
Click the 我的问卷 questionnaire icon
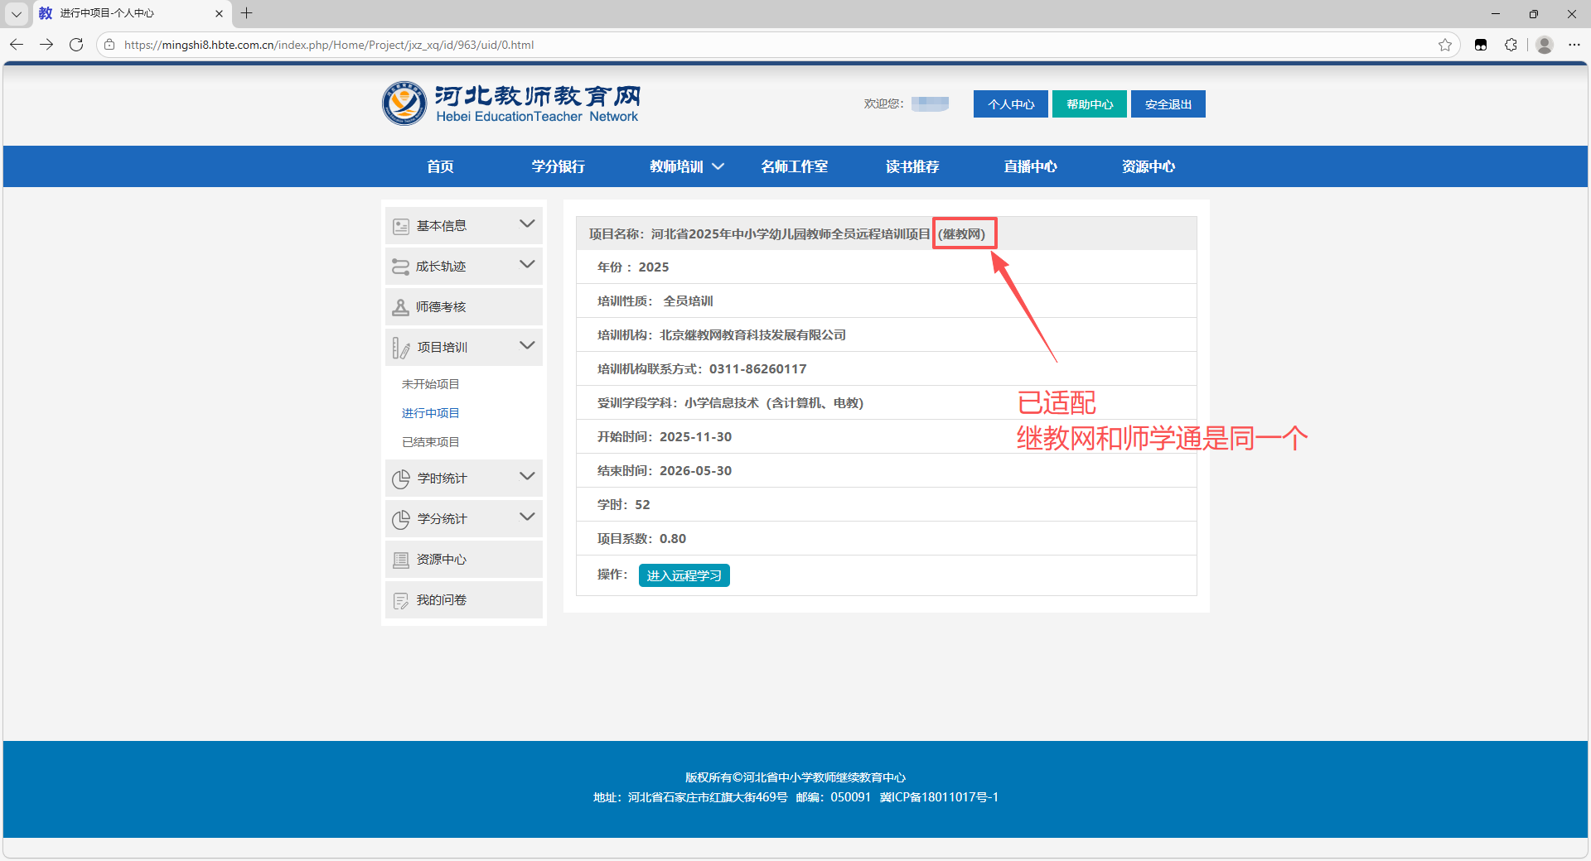400,600
